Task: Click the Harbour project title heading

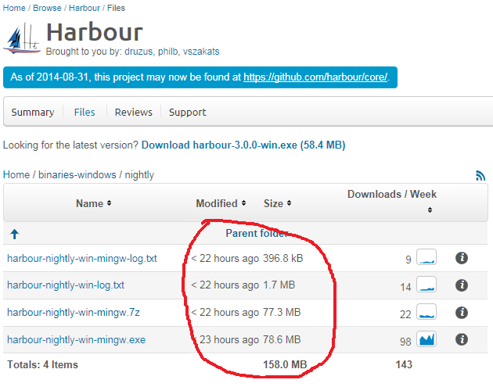Action: [x=95, y=32]
